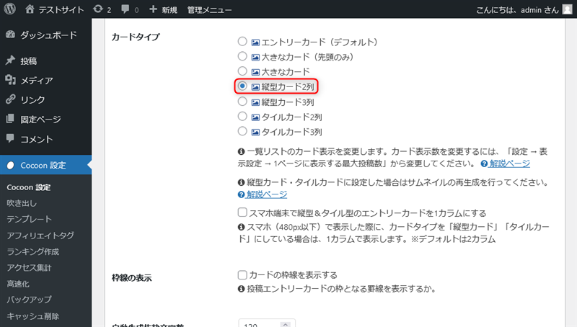This screenshot has width=577, height=327.
Task: Open バックアップ submenu
Action: 29,300
